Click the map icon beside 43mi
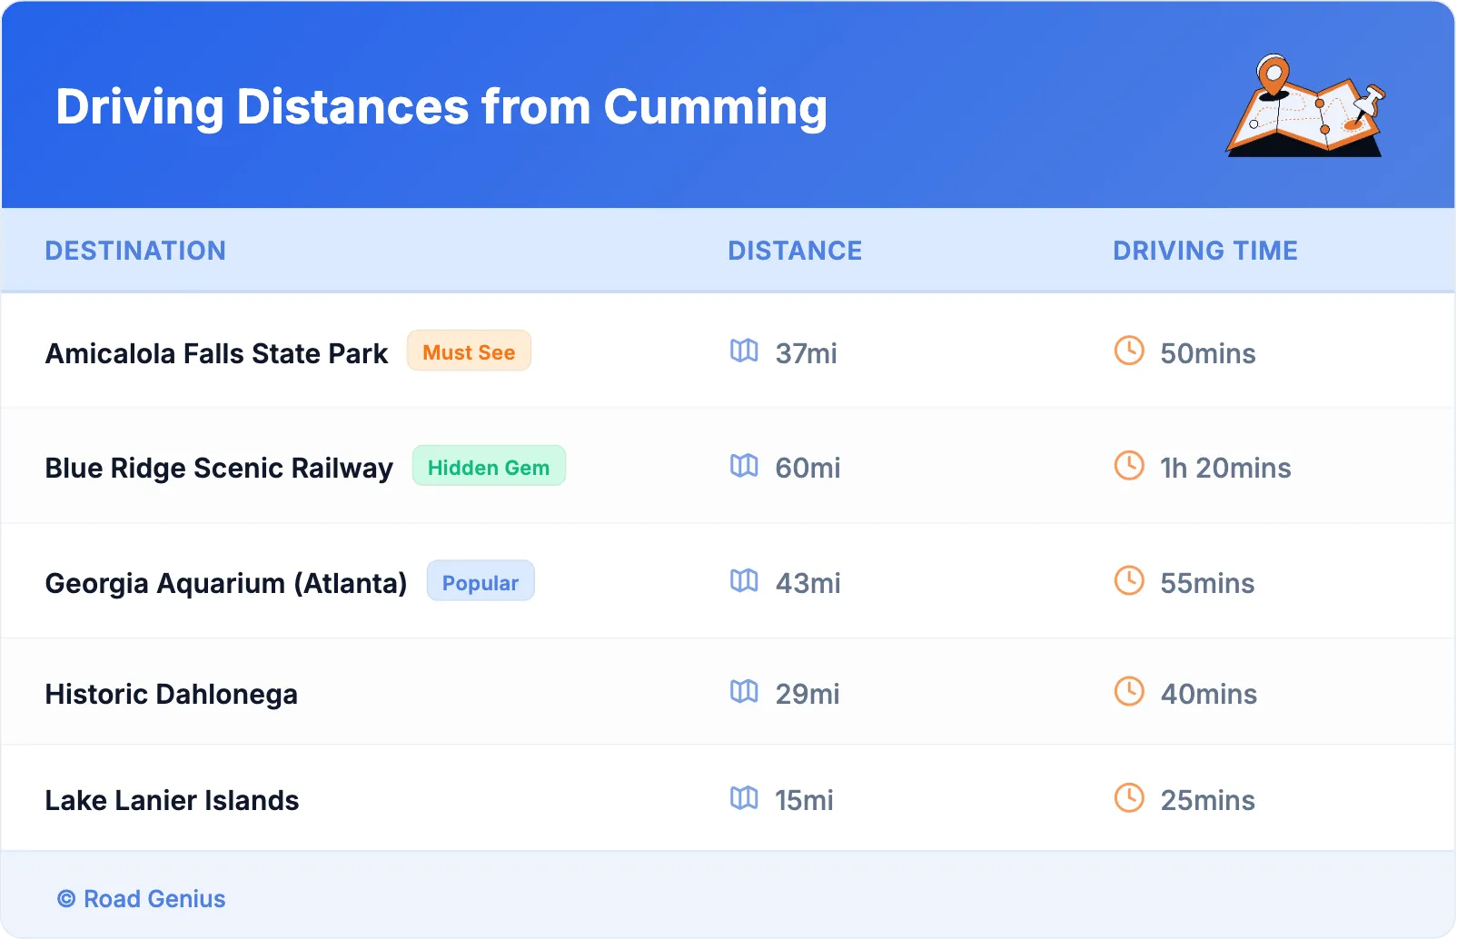Screen dimensions: 1457x939 744,580
